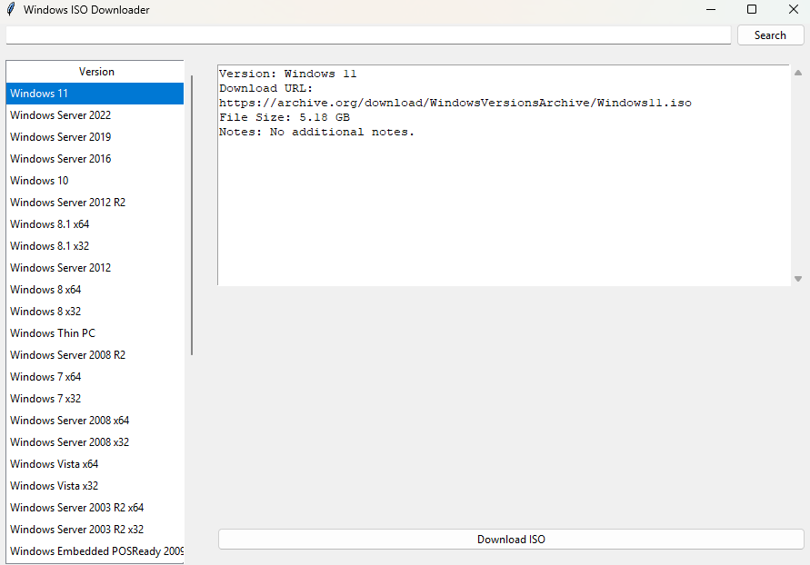Select Windows 8.1 x32 entry
Image resolution: width=810 pixels, height=565 pixels.
click(95, 245)
